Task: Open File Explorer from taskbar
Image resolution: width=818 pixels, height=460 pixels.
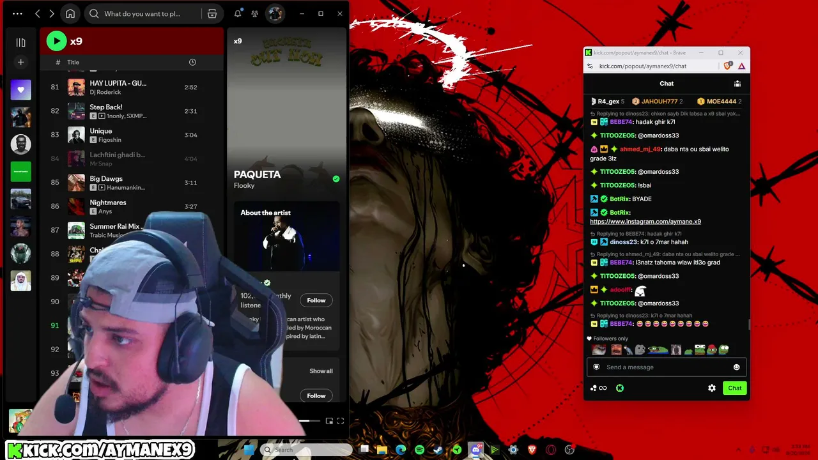Action: (x=382, y=450)
